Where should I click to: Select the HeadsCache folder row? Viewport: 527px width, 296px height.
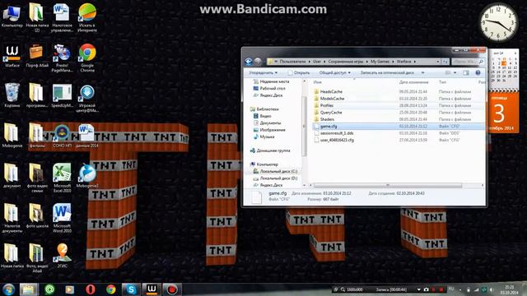[399, 91]
